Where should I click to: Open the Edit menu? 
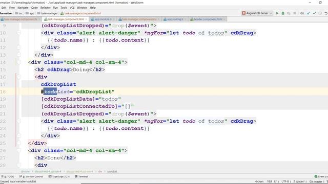click(x=4, y=8)
